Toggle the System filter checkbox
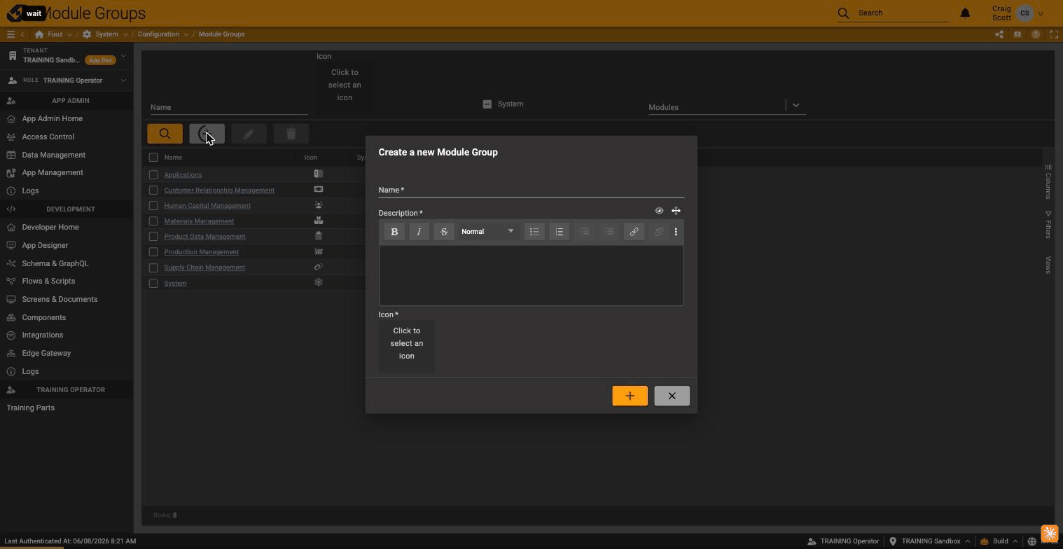 pyautogui.click(x=487, y=104)
